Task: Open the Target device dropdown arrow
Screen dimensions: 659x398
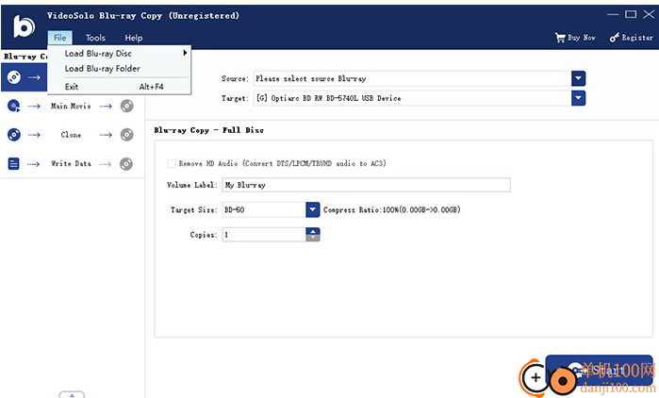Action: click(578, 98)
